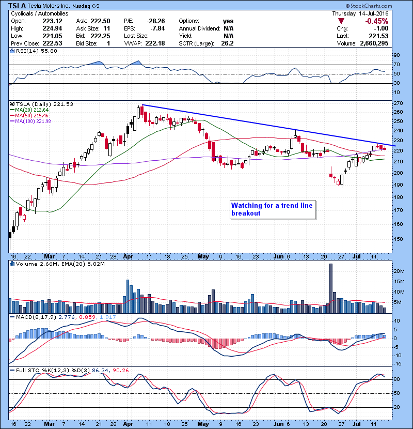Select the Prev Close value 222.53
Viewport: 413px width, 429px height.
click(52, 43)
